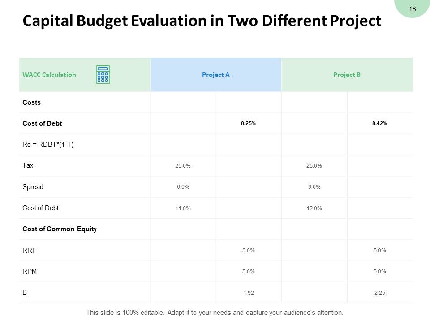Click the Project B RPM value 5.0%
Screen dimensions: 430x322
point(379,271)
